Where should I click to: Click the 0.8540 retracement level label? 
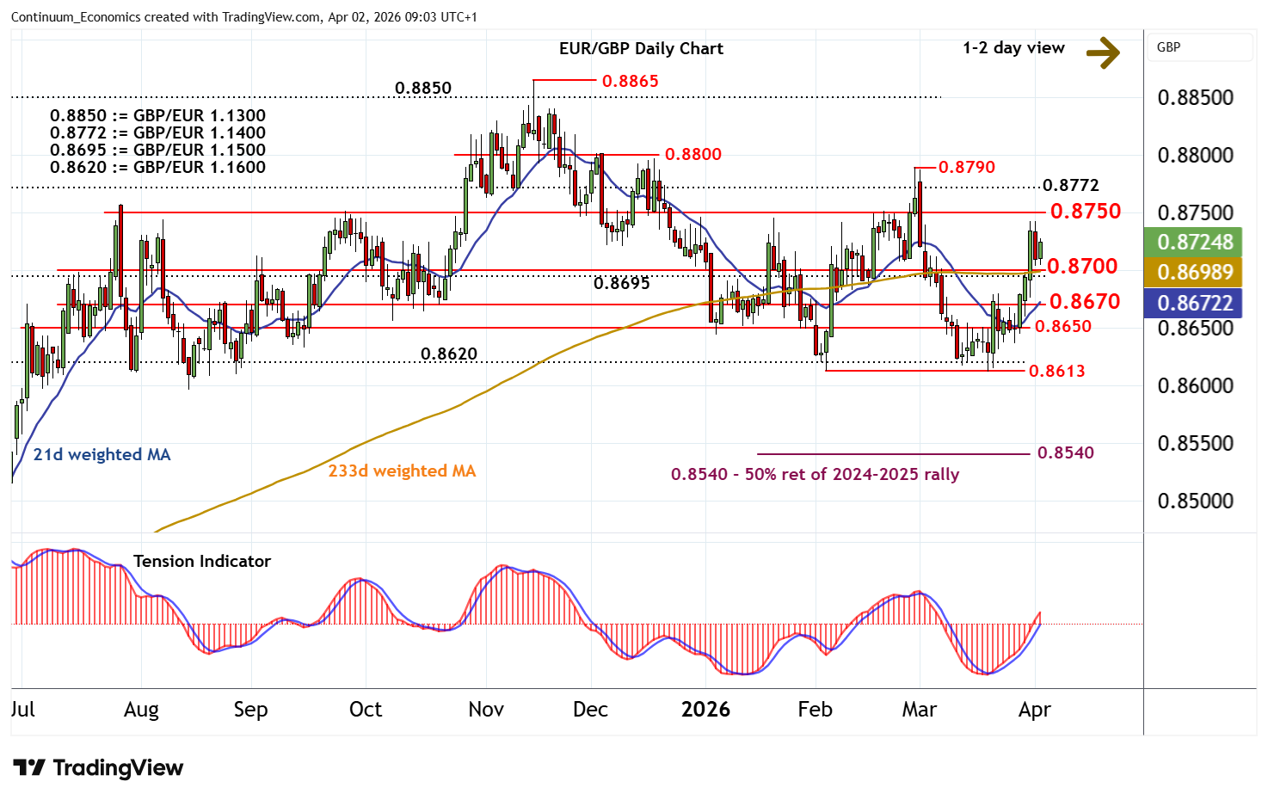click(1066, 453)
